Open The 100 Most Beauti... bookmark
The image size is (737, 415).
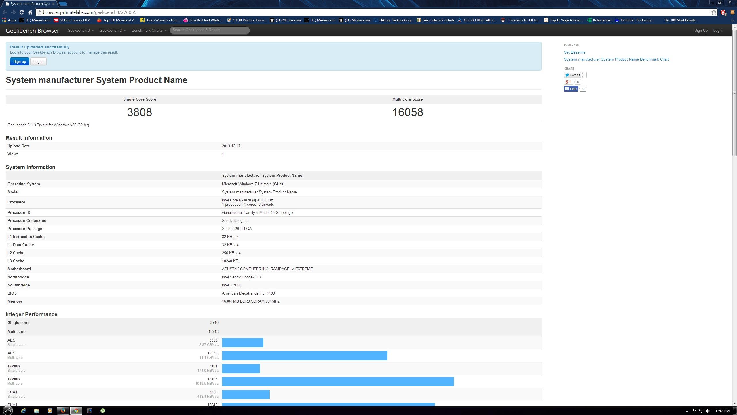680,20
